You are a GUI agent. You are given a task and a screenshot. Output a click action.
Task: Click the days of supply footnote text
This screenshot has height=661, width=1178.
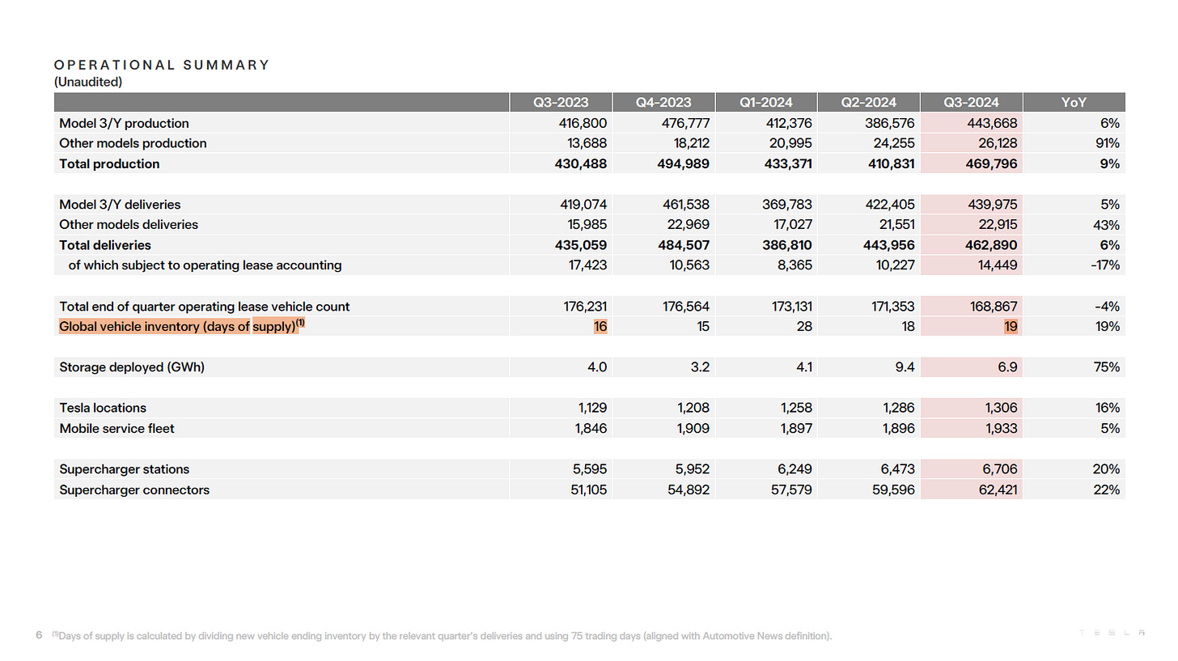pos(442,636)
